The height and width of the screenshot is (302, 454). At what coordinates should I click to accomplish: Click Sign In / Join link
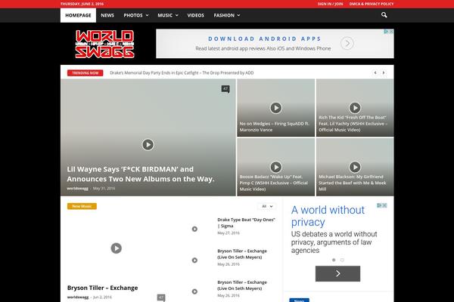tap(330, 4)
